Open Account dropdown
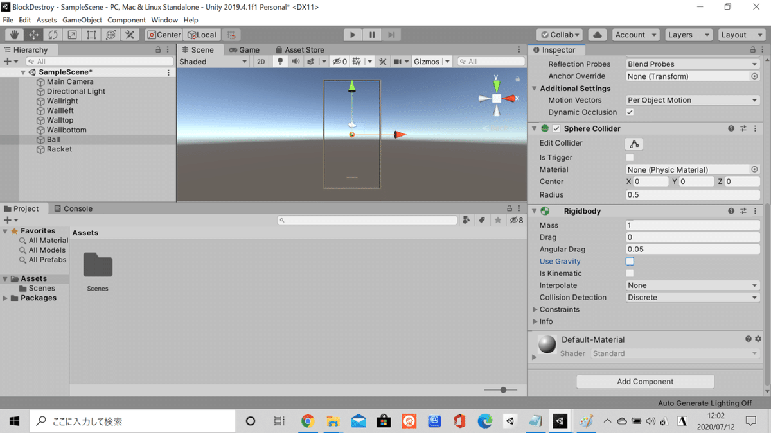The width and height of the screenshot is (771, 433). [x=635, y=35]
